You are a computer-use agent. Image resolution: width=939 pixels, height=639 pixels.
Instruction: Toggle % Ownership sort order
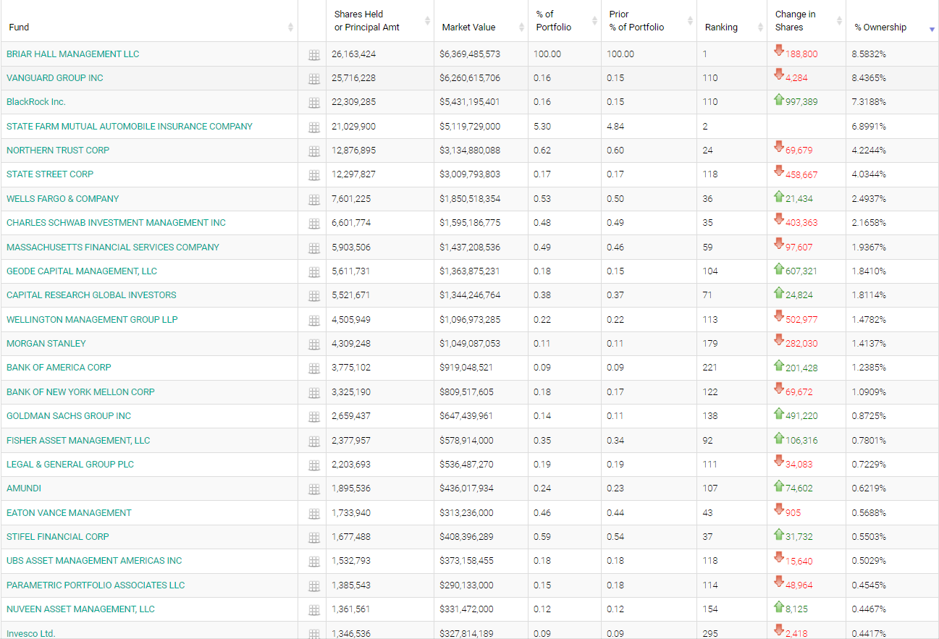(x=892, y=21)
